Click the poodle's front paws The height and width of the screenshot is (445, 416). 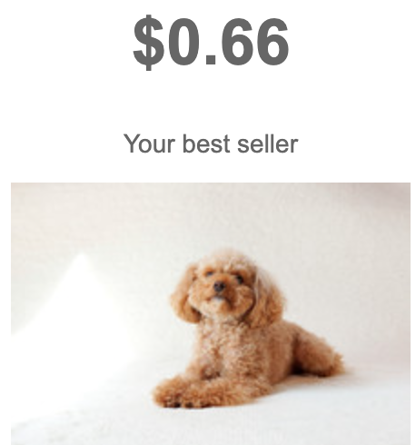coord(182,393)
